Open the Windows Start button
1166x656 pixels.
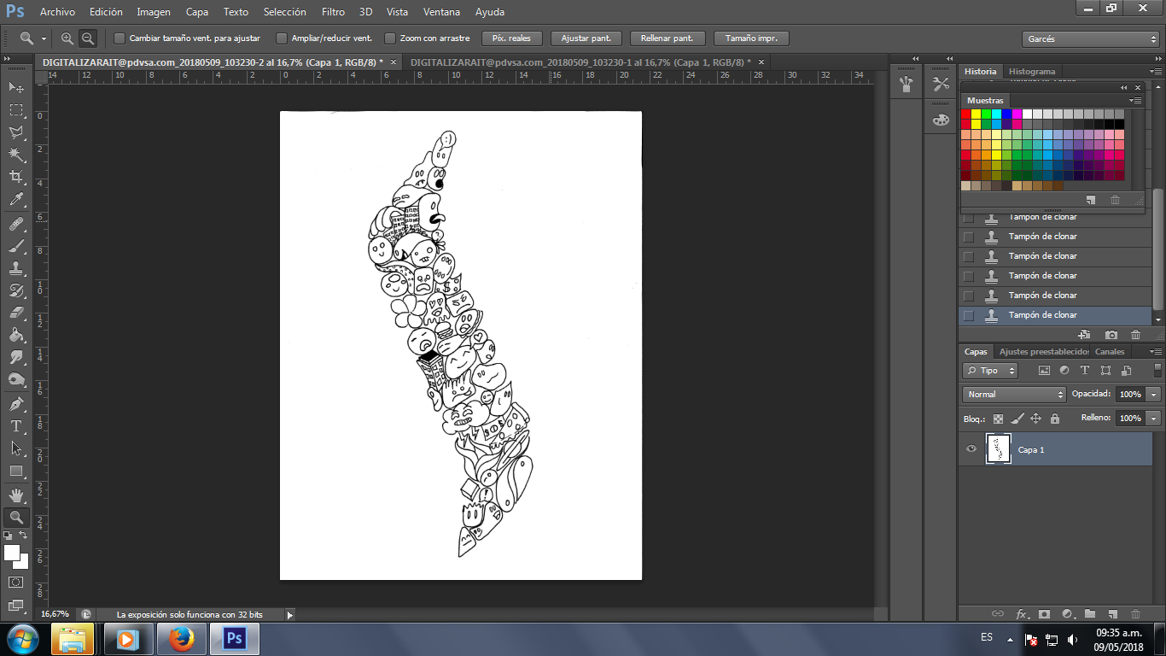(x=21, y=639)
